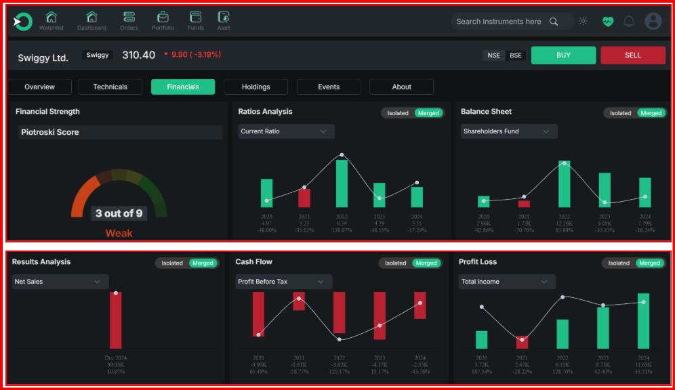Click the 12.26K Balance Sheet value
Viewport: 675px width, 390px height.
click(565, 223)
